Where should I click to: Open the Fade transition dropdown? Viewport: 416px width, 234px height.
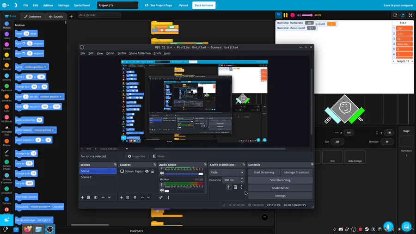click(227, 172)
